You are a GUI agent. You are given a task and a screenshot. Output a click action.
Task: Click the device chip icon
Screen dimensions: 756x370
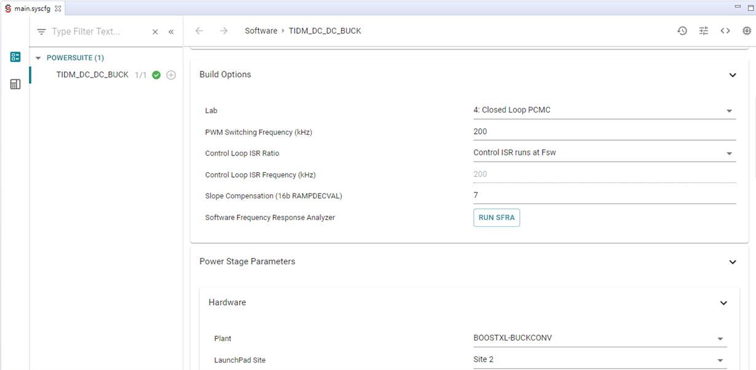tap(747, 31)
